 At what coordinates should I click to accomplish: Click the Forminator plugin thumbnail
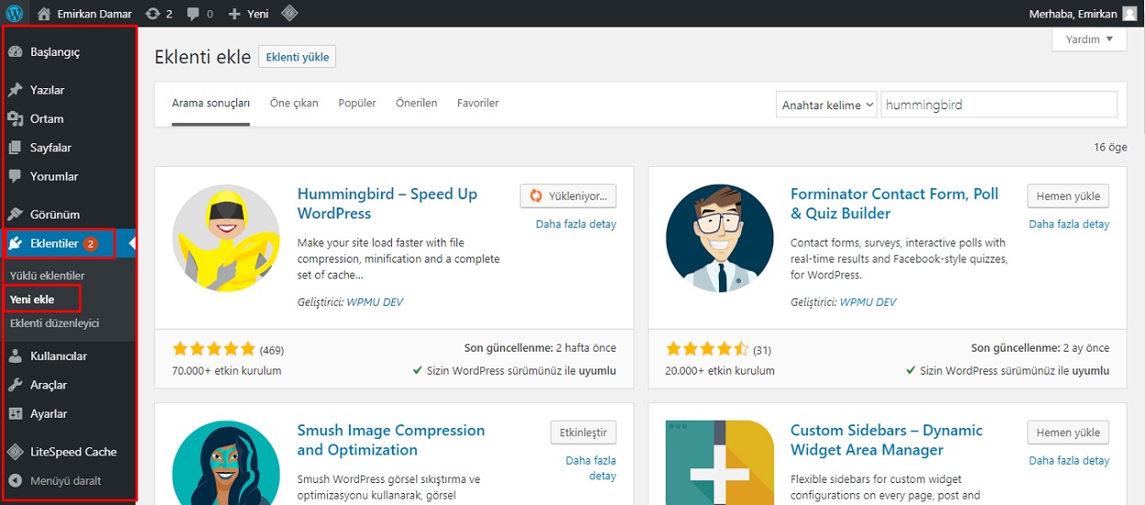coord(720,239)
